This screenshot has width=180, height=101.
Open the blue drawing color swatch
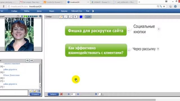tap(81, 17)
